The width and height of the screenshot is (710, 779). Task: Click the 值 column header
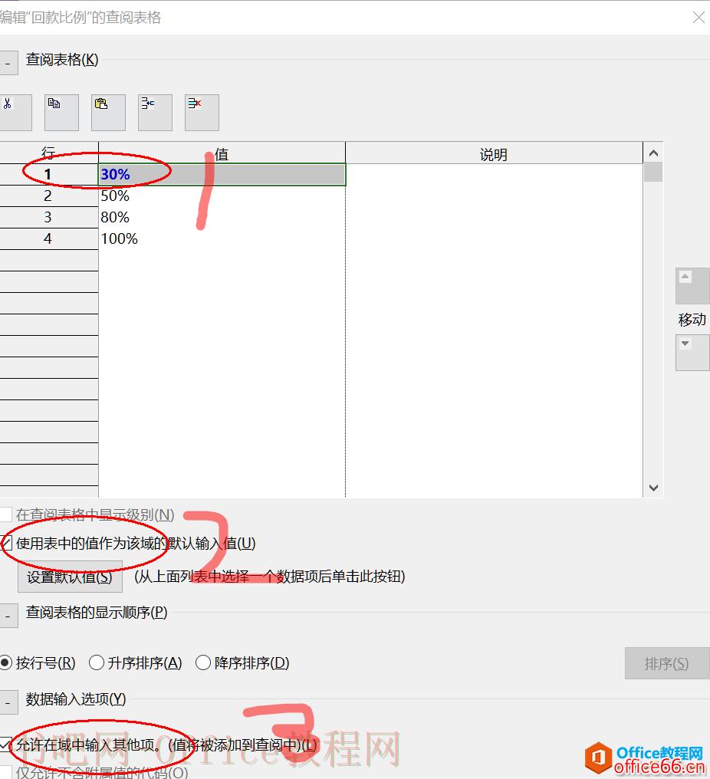coord(222,153)
